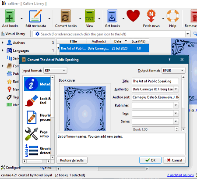Open the Page setup section
The height and width of the screenshot is (179, 197).
click(37, 134)
